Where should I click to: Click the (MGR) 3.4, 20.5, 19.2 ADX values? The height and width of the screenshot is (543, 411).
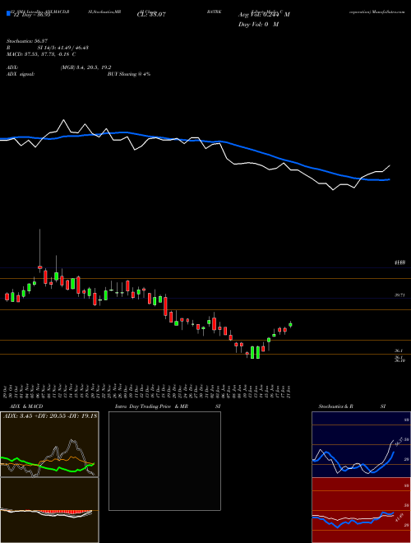tap(85, 67)
